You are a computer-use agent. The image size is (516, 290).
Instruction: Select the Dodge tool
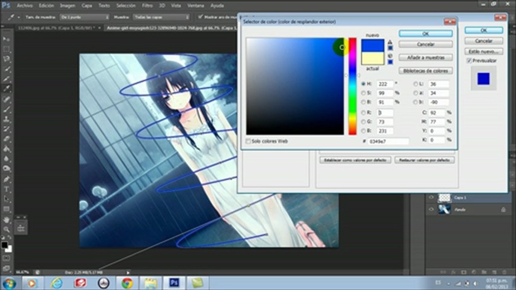[6, 169]
